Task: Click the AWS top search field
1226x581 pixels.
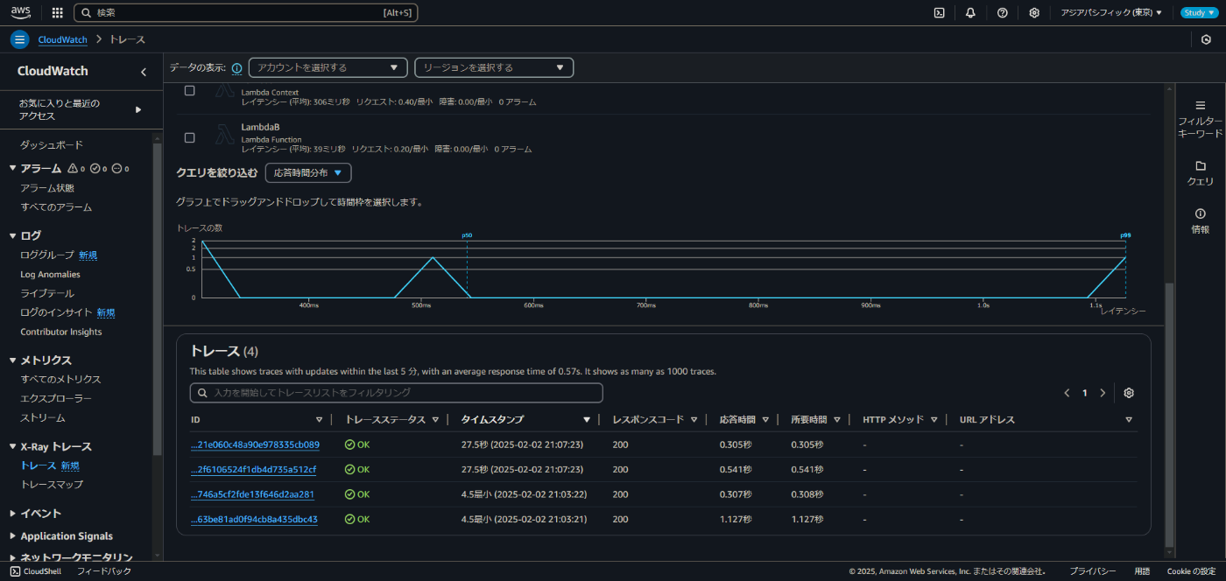Action: point(245,13)
